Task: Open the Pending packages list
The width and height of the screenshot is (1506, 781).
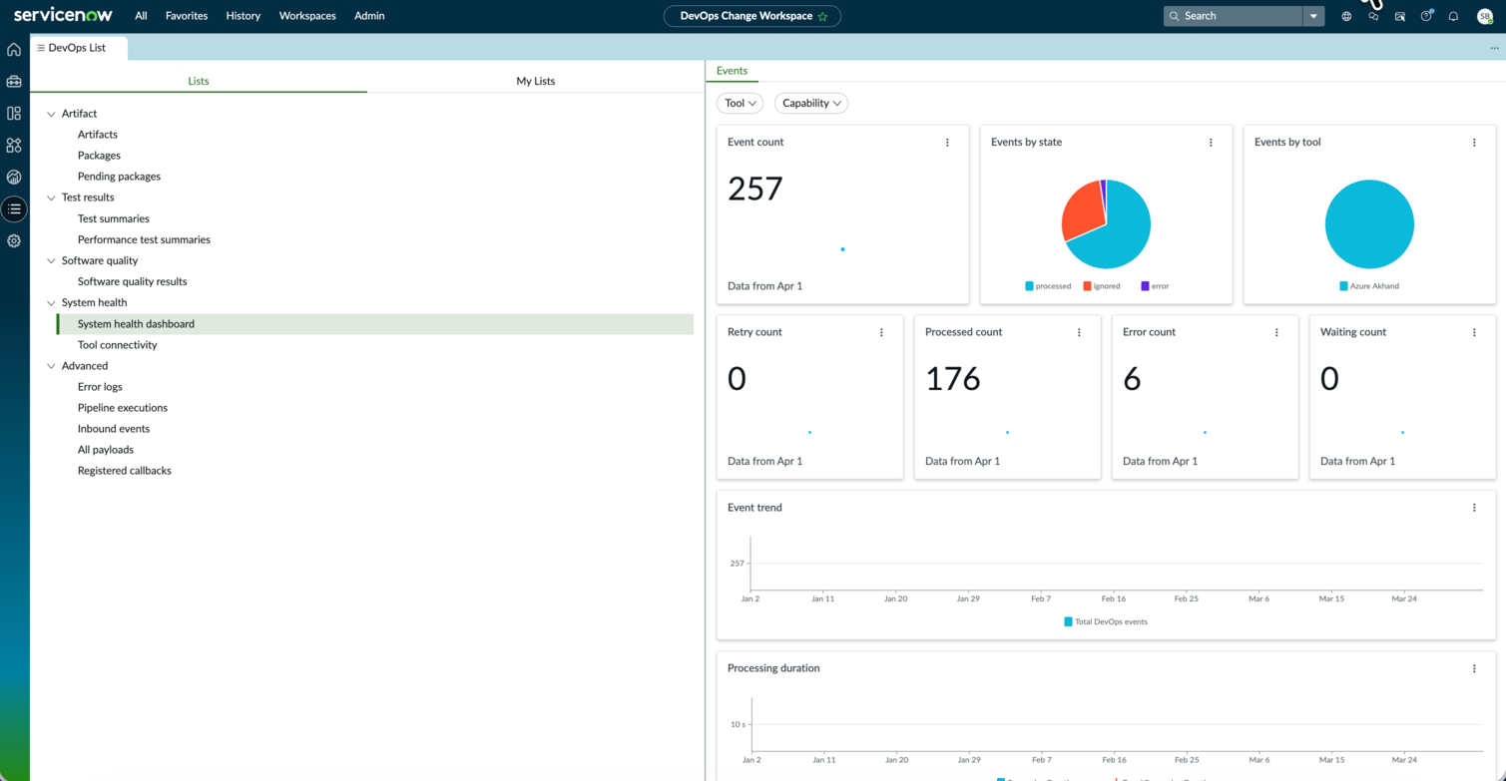Action: coord(119,177)
